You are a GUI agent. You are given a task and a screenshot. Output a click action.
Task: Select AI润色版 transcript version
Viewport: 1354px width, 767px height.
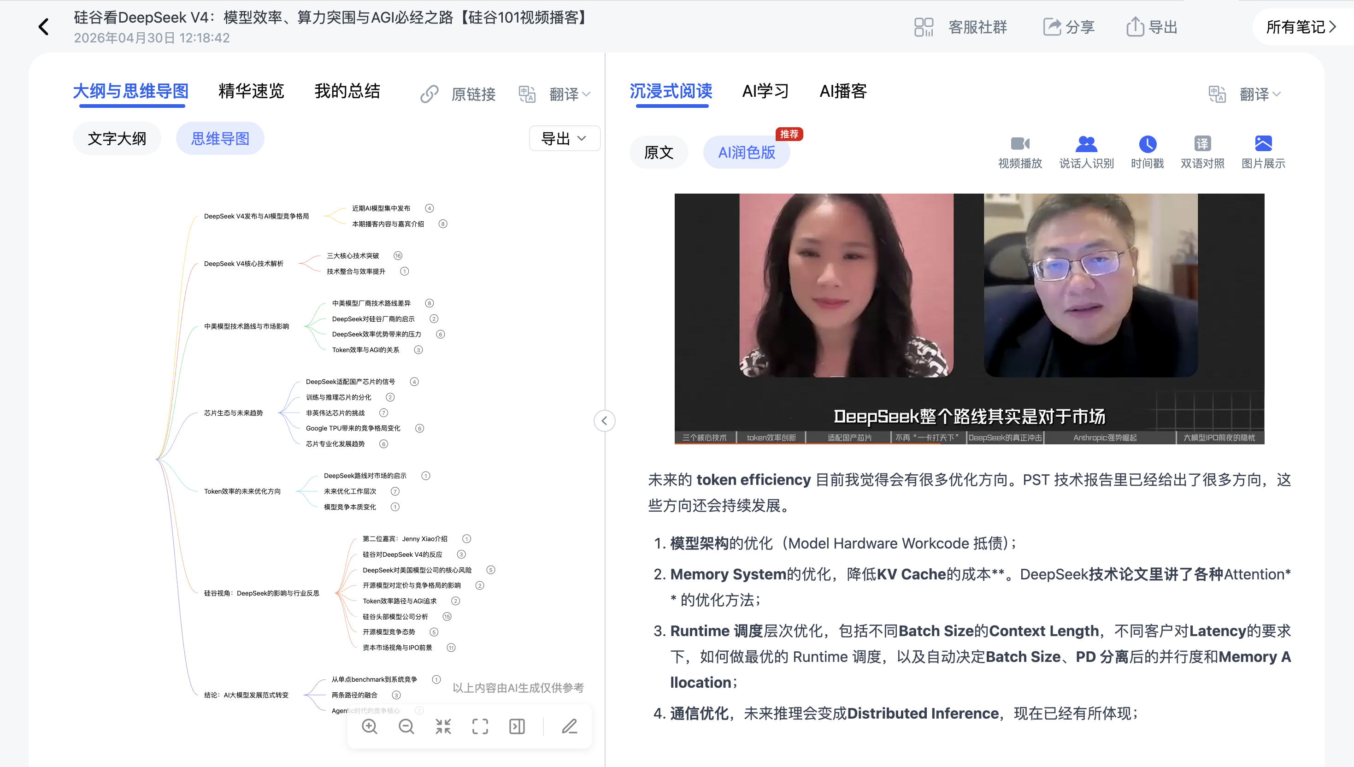coord(747,152)
